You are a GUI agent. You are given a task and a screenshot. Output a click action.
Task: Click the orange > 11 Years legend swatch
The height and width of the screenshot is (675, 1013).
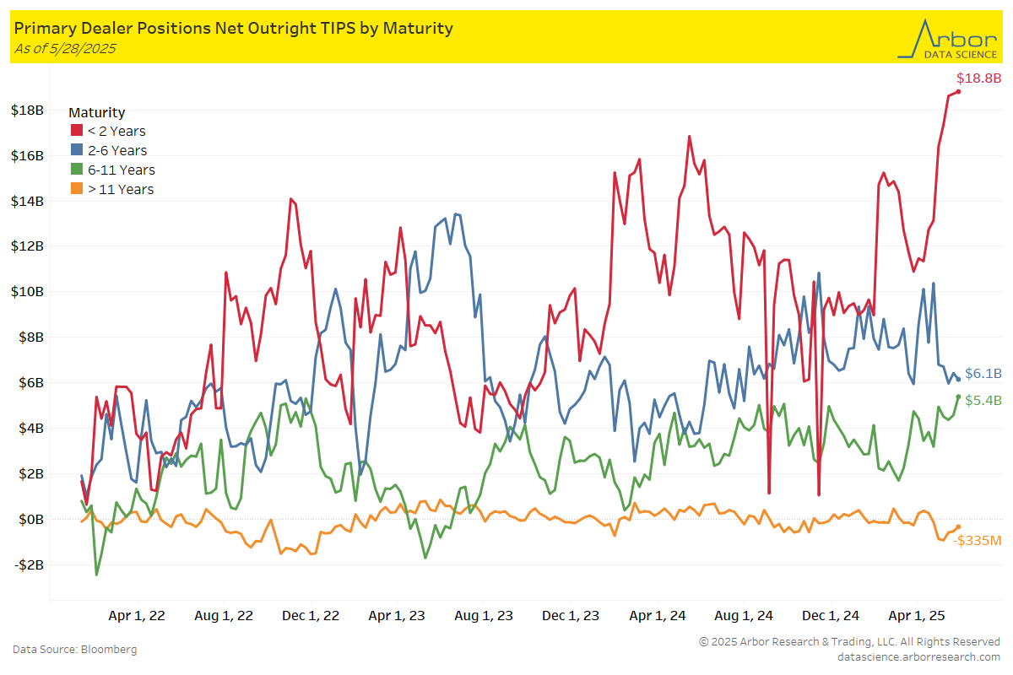76,189
